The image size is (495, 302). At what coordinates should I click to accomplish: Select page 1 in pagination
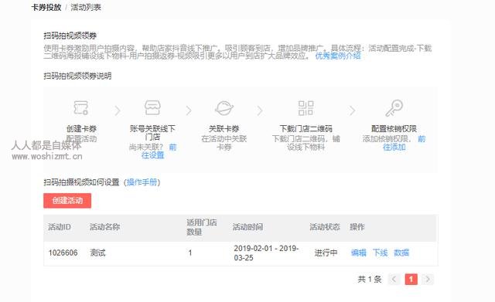[411, 279]
